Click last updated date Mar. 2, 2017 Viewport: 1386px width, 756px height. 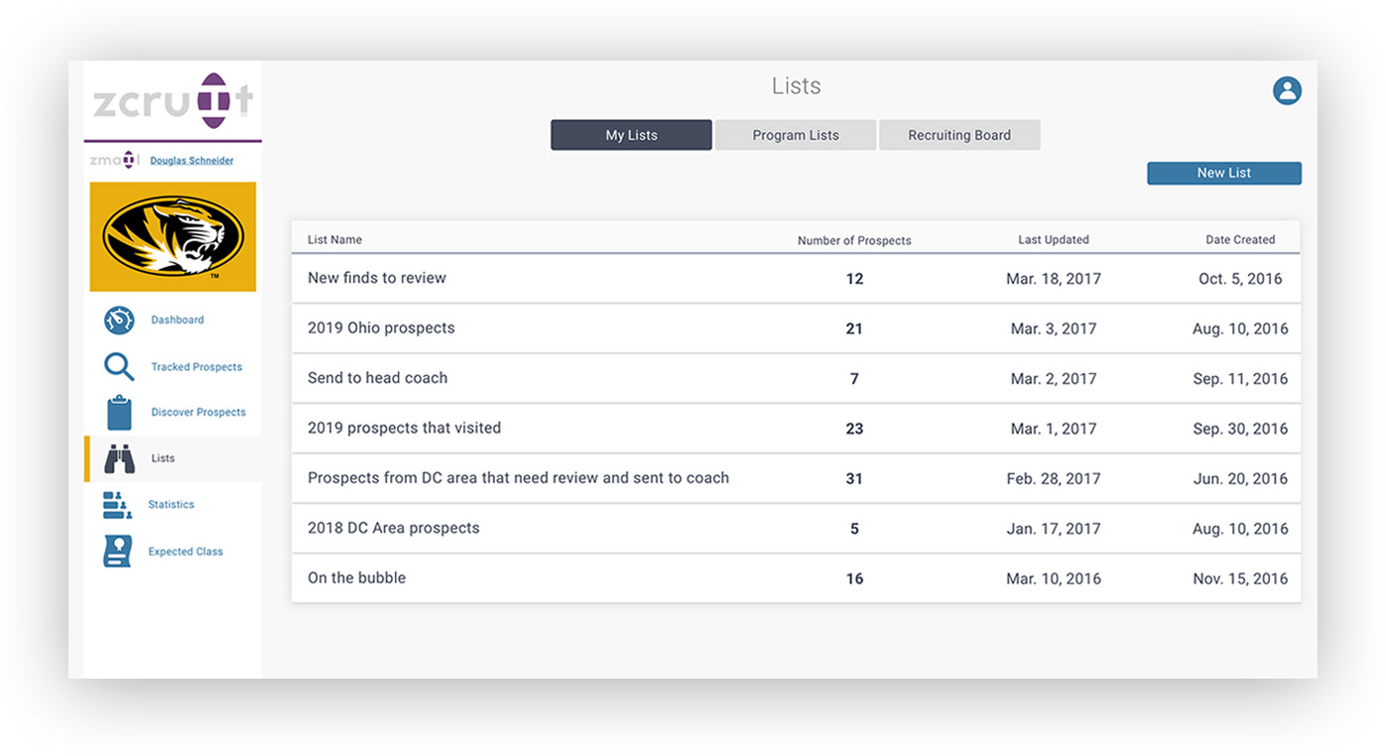1054,379
